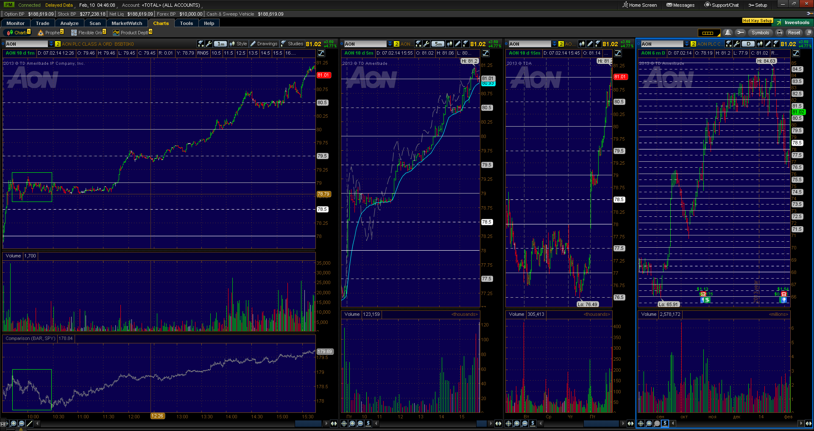
Task: Click the Home Screen button
Action: point(639,5)
